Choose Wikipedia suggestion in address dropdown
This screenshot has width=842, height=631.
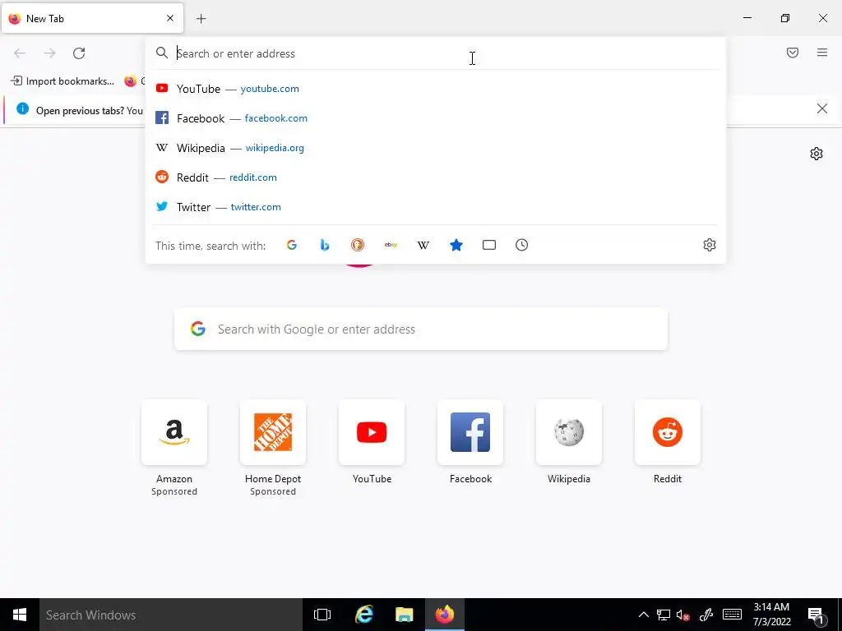[436, 148]
